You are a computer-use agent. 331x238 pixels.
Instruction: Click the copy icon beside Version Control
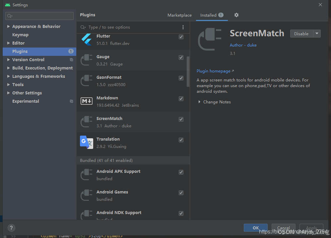[x=71, y=59]
